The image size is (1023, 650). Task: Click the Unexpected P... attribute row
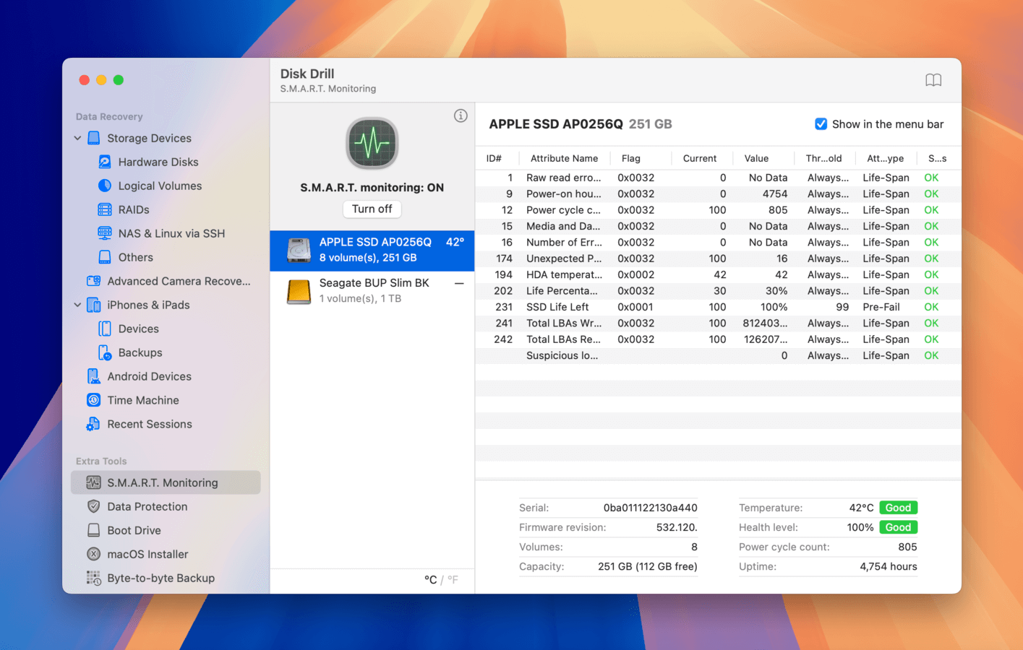coord(718,259)
